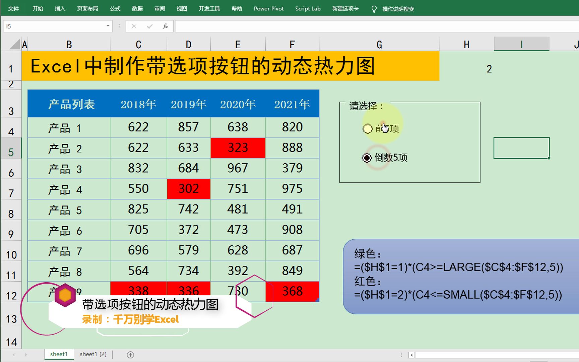Screen dimensions: 579x362
Task: Click cell containing 产品 3
Action: [69, 169]
